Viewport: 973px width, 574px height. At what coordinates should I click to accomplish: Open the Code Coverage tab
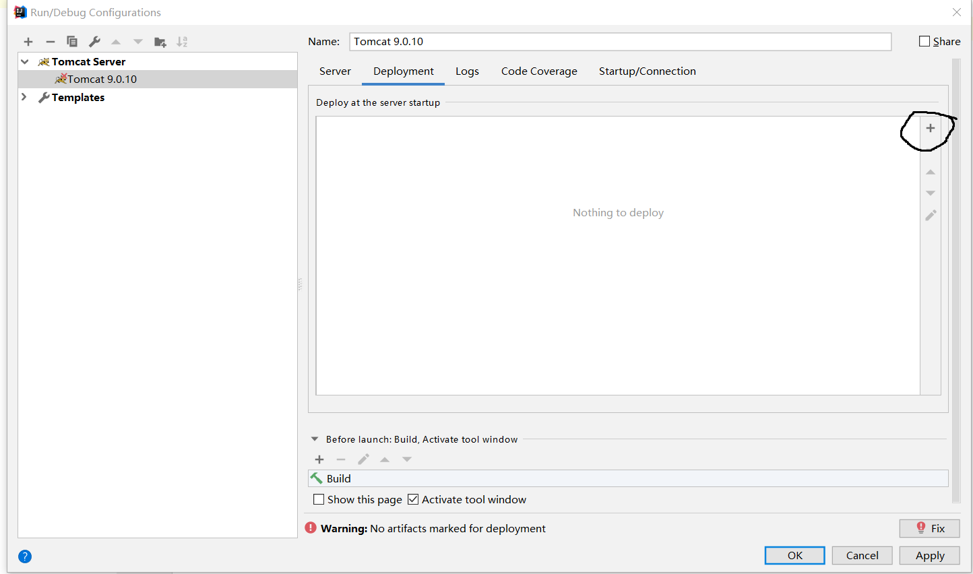(x=539, y=71)
